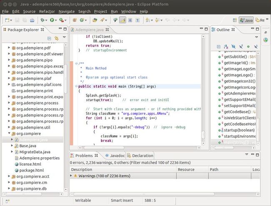Screen dimensions: 271x206
Task: Open the Refactor menu
Action: pyautogui.click(x=47, y=11)
